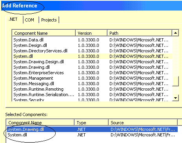Select the highlighted System.dll row in top list
The width and height of the screenshot is (182, 143).
tap(92, 56)
